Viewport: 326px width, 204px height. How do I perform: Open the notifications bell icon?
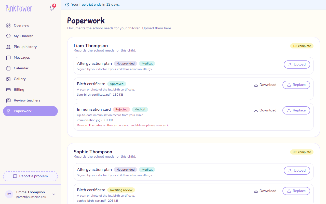click(52, 8)
